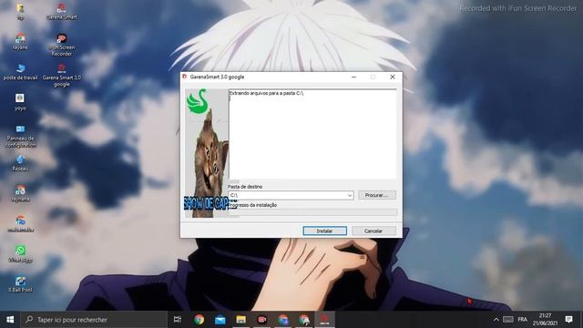Click the touch keyboard tray icon

[508, 320]
